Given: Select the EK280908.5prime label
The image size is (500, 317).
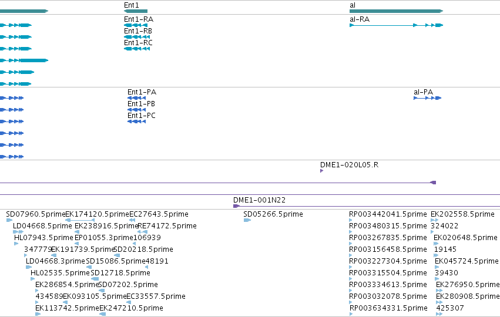Looking at the screenshot, I should (468, 296).
